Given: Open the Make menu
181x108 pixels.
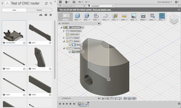Looking at the screenshot, I should 143,17.
